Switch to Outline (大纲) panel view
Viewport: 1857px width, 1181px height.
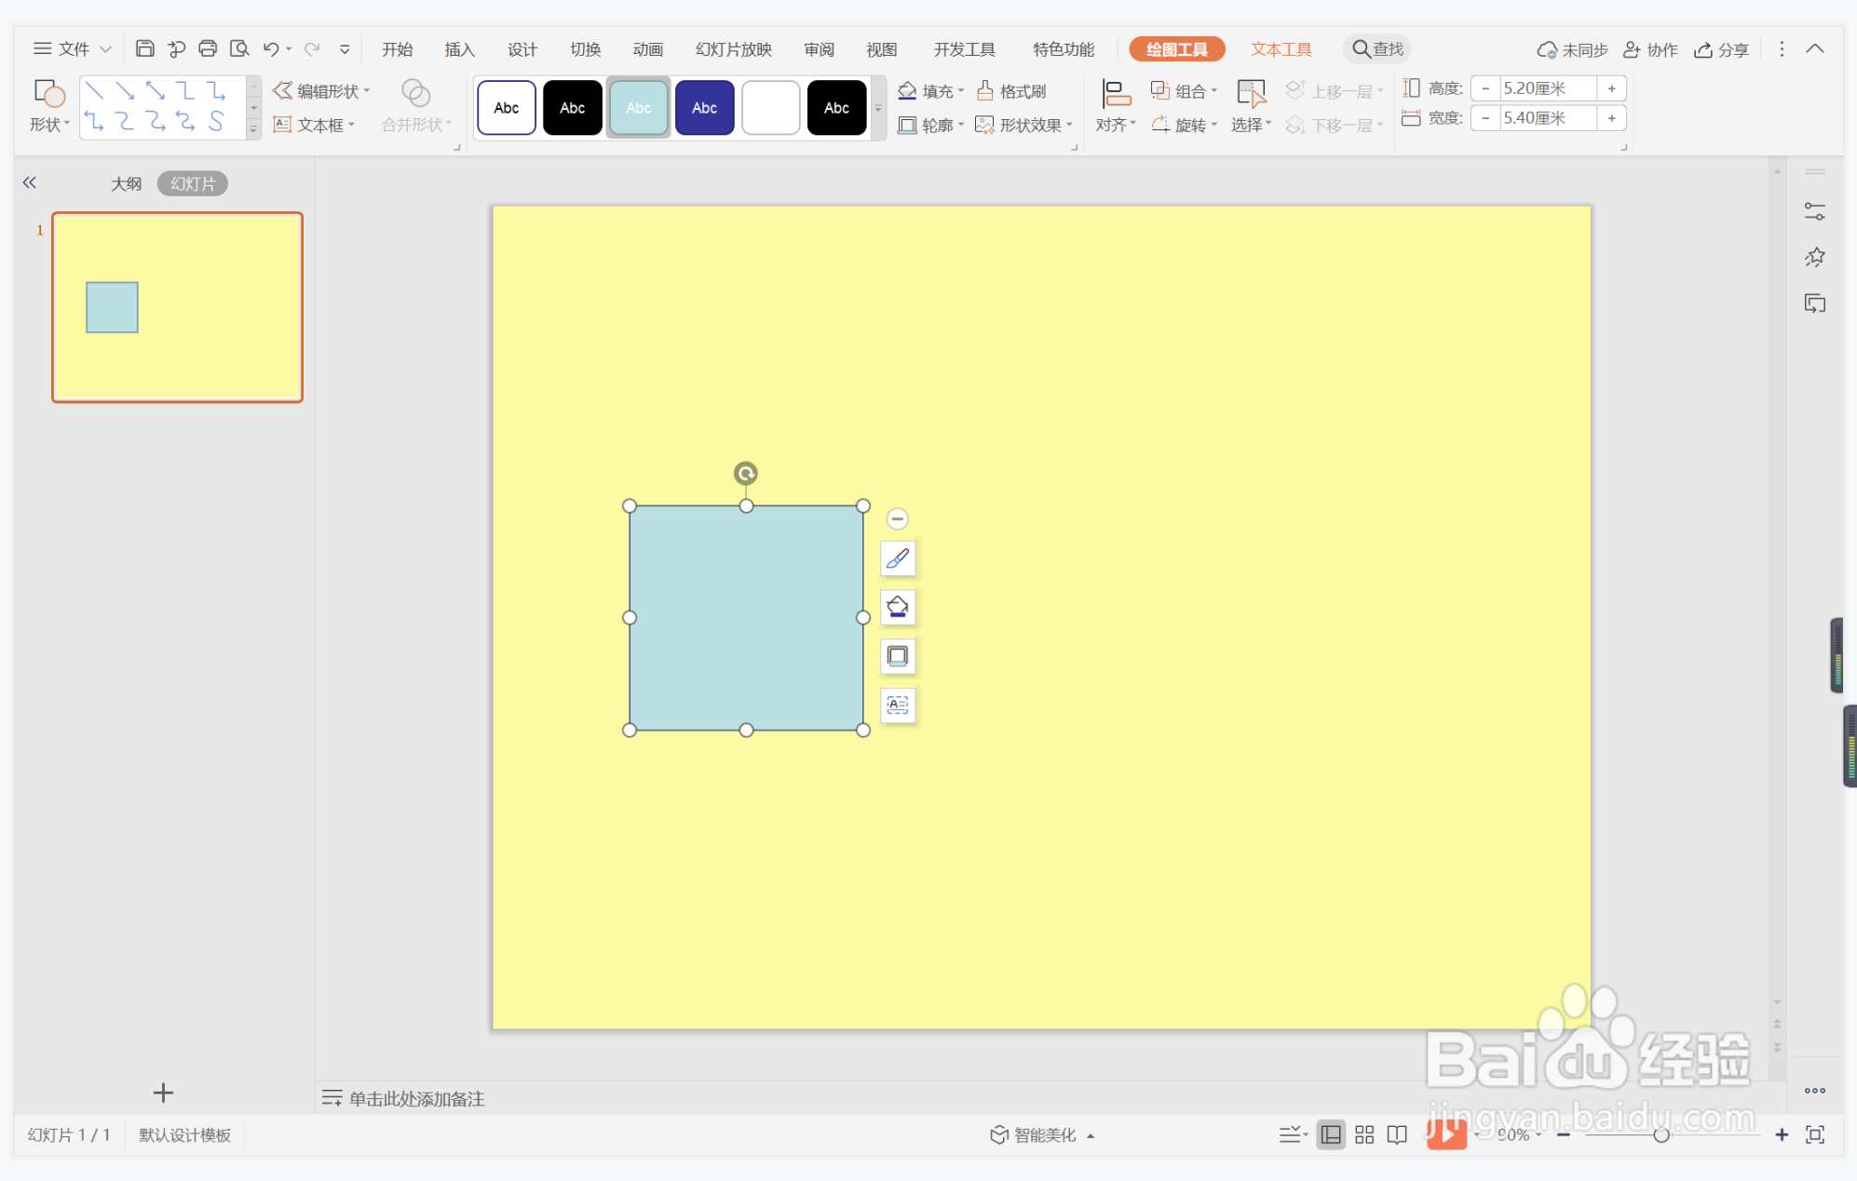tap(126, 183)
